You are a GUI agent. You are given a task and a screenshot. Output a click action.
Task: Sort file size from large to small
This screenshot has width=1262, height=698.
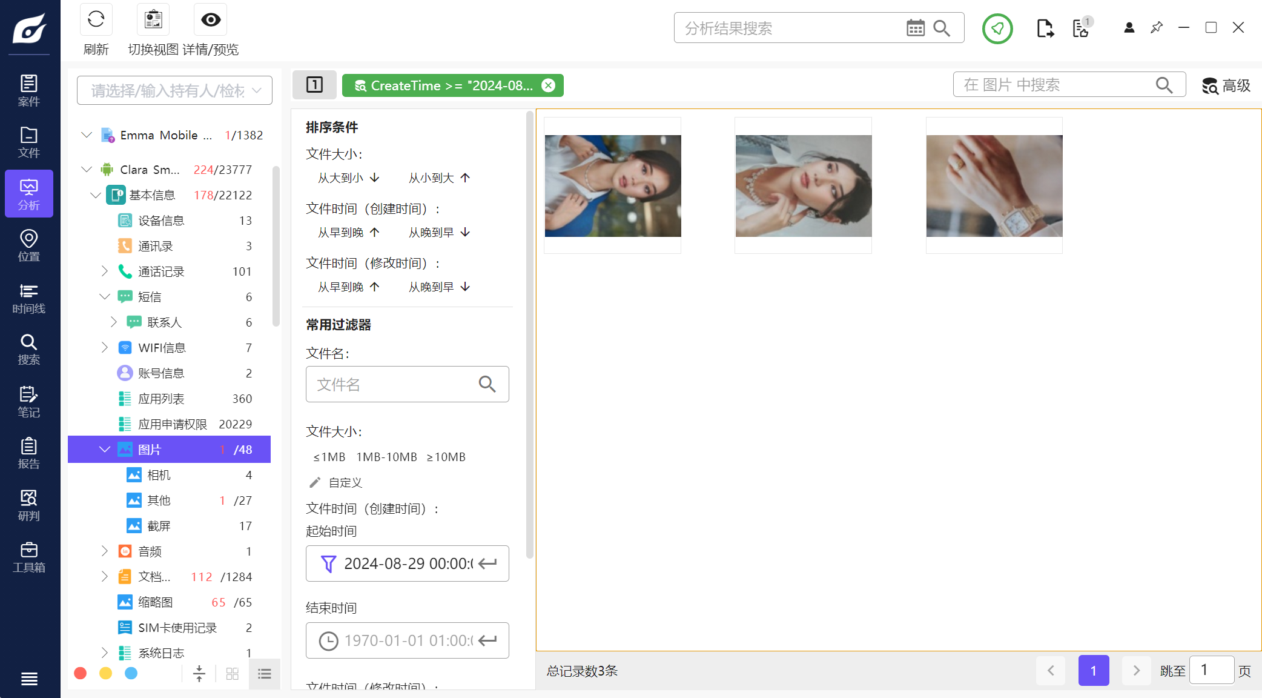tap(349, 178)
